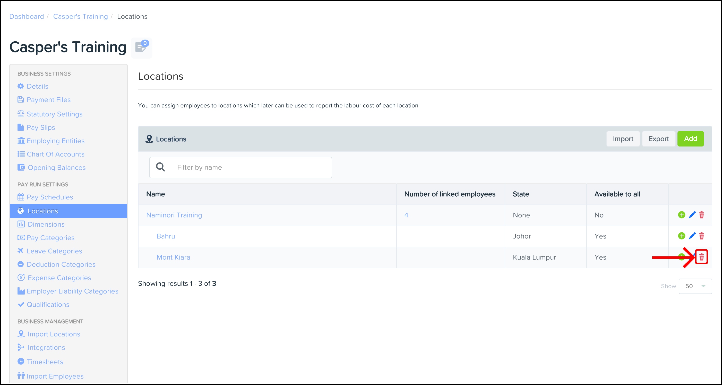Viewport: 722px width, 385px height.
Task: Open the Show 50 results dropdown
Action: [695, 286]
